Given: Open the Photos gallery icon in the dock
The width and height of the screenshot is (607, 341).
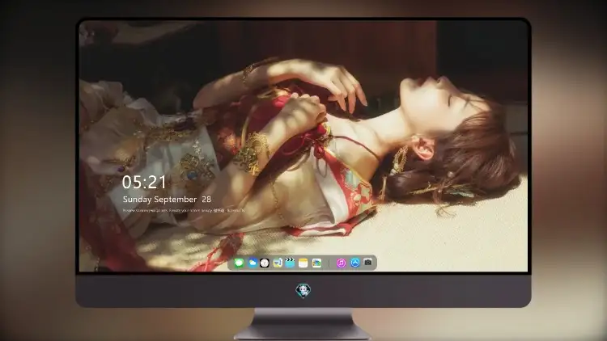Looking at the screenshot, I should pyautogui.click(x=316, y=263).
